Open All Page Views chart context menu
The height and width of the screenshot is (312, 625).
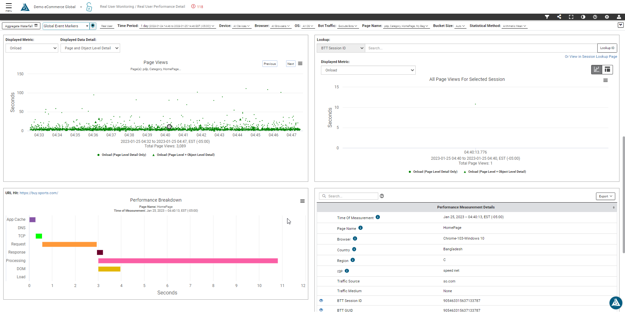coord(605,81)
